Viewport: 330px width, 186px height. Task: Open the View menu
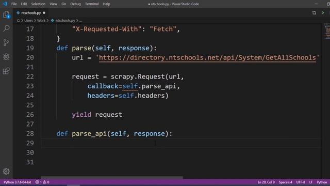click(53, 4)
